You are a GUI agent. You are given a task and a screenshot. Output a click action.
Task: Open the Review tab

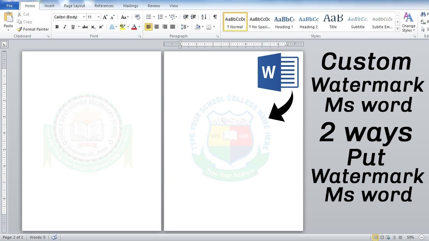tap(154, 6)
